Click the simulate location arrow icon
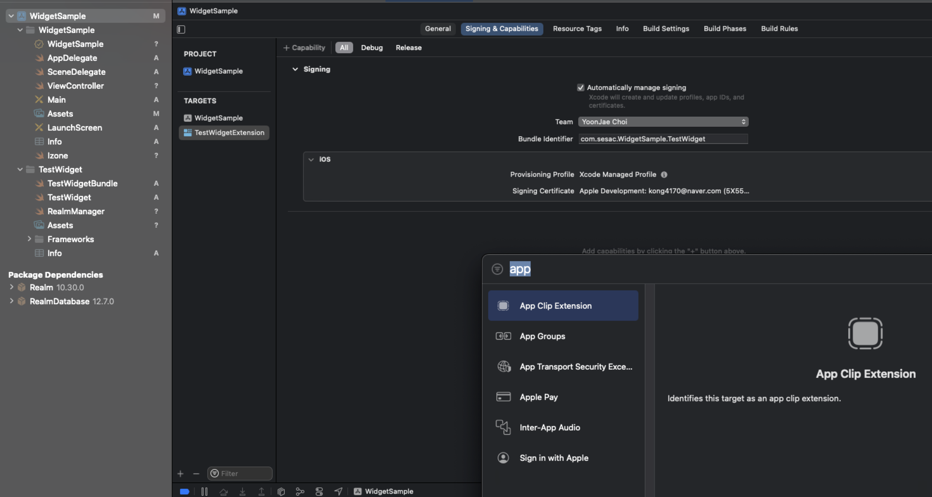Screen dimensions: 932x497 click(x=338, y=491)
